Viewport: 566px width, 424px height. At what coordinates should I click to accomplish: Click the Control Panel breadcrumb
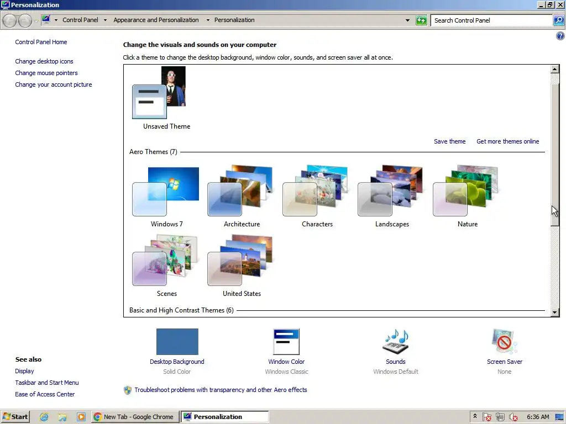click(x=80, y=20)
